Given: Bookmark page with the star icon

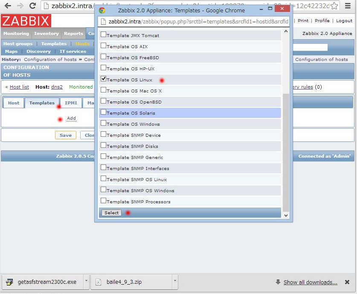Looking at the screenshot, I should pyautogui.click(x=334, y=6).
